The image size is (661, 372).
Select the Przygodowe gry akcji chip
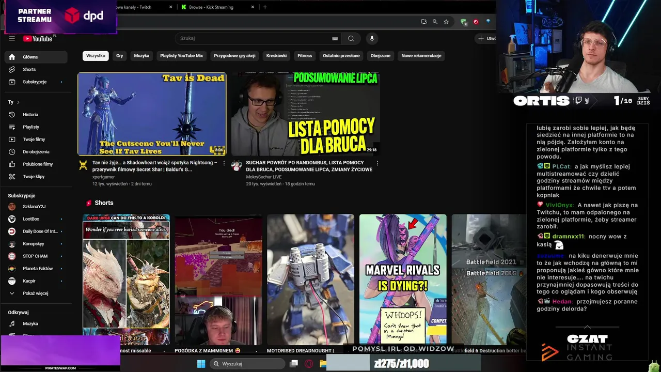coord(234,56)
